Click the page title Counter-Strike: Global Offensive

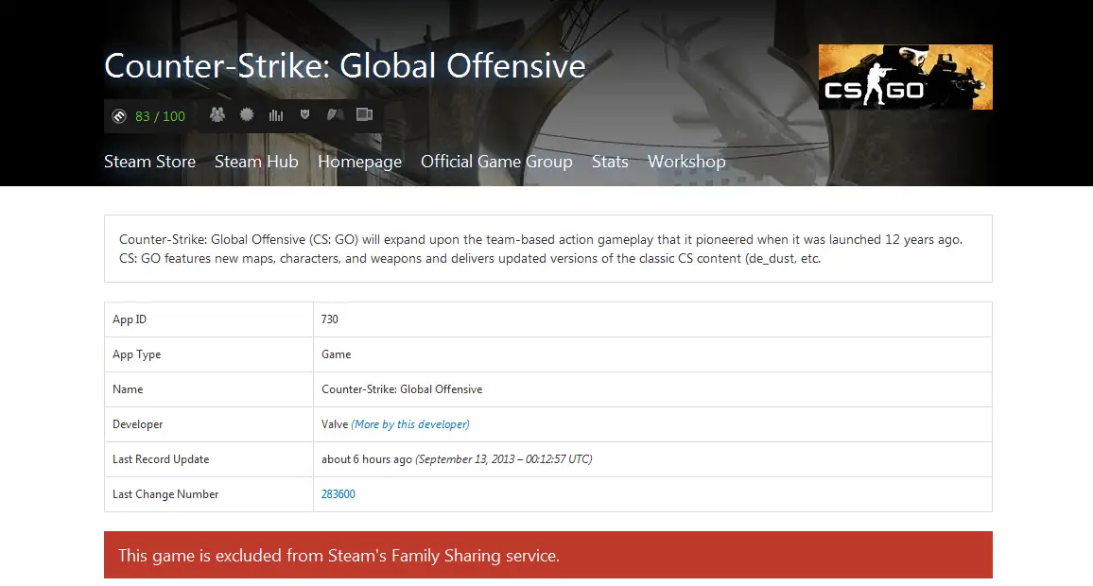344,66
